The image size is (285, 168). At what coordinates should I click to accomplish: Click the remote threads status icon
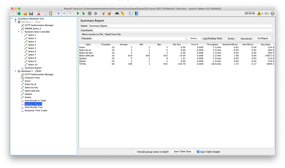point(272,13)
